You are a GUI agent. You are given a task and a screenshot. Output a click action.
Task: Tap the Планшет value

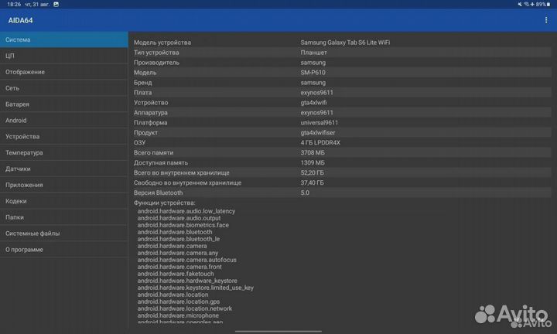(x=313, y=53)
